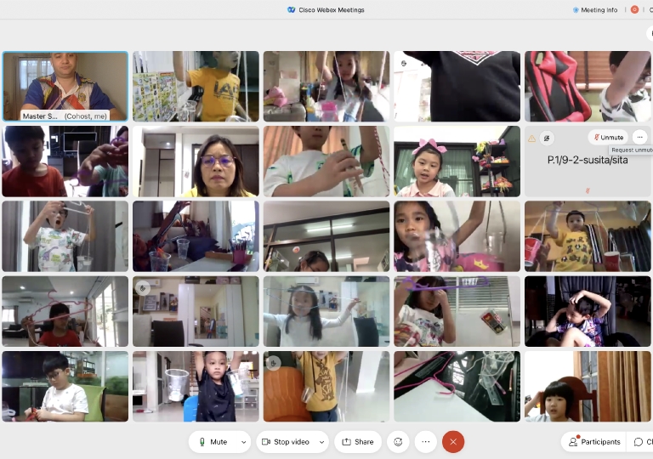Click the Cisco Webex Meetings logo icon
Screen dimensions: 653x459
tap(292, 9)
